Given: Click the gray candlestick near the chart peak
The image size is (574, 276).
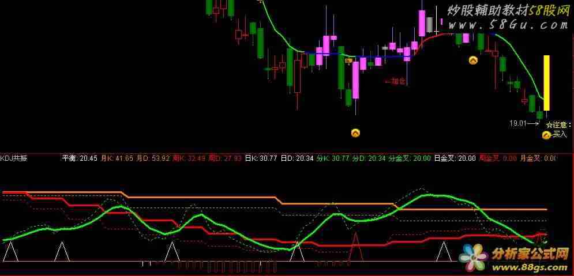Looking at the screenshot, I should (429, 25).
